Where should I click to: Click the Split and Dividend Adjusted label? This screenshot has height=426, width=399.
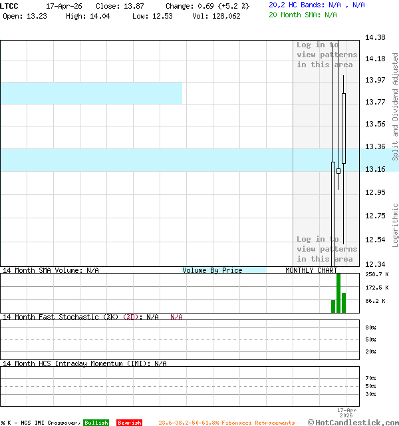coord(395,106)
